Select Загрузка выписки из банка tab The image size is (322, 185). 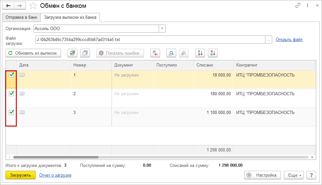click(70, 17)
